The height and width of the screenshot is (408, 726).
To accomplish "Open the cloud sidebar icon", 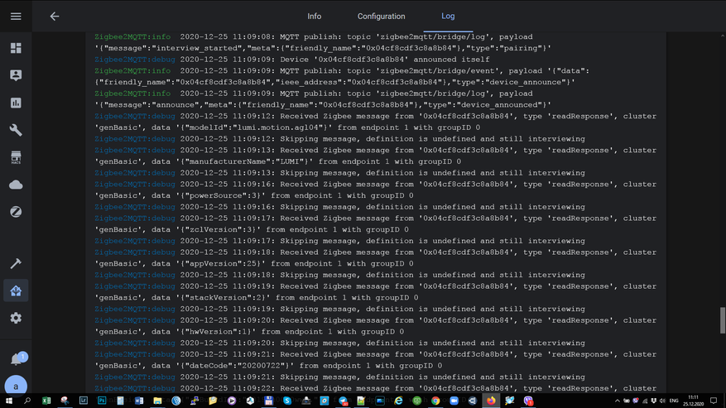I will coord(16,185).
